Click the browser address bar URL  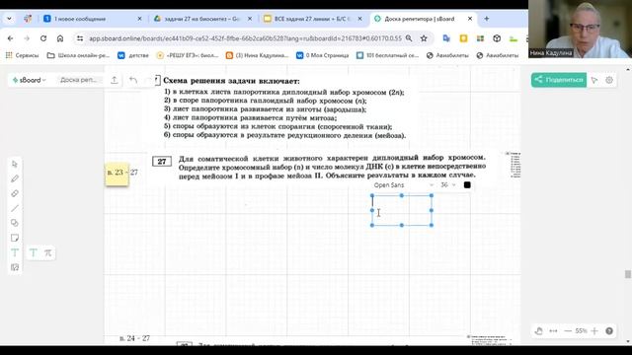coord(245,38)
